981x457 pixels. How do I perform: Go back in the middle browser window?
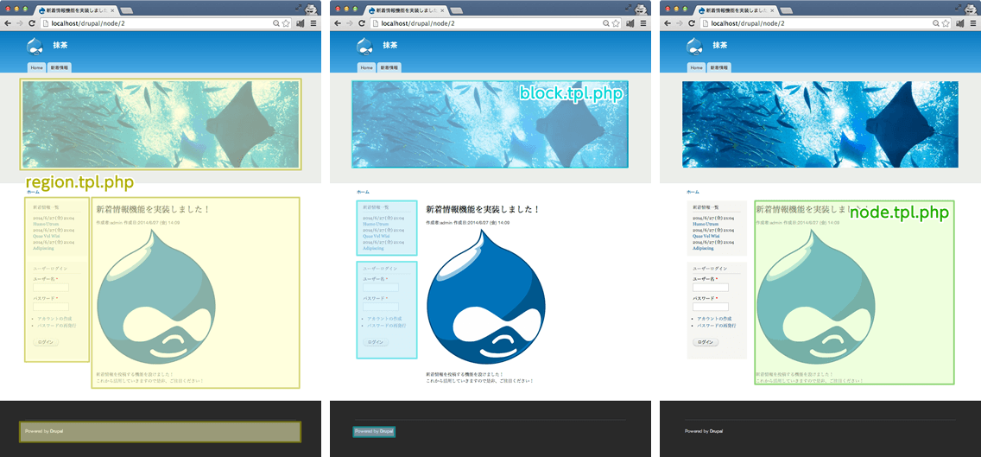click(338, 23)
